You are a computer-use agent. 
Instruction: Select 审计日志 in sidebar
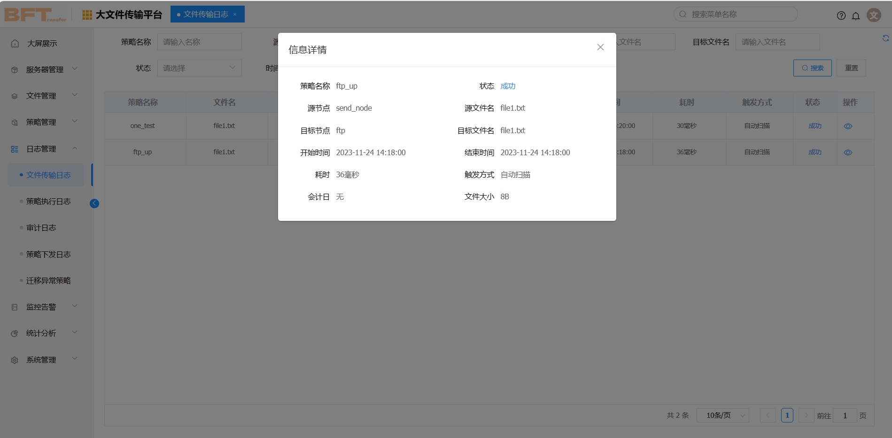41,227
